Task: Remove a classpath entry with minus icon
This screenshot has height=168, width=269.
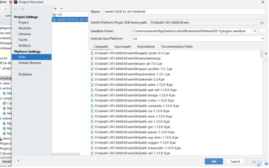Action: point(266,60)
